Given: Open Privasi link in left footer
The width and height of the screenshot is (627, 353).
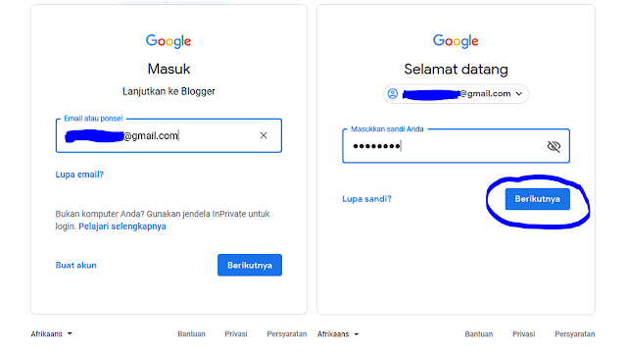Looking at the screenshot, I should [236, 333].
